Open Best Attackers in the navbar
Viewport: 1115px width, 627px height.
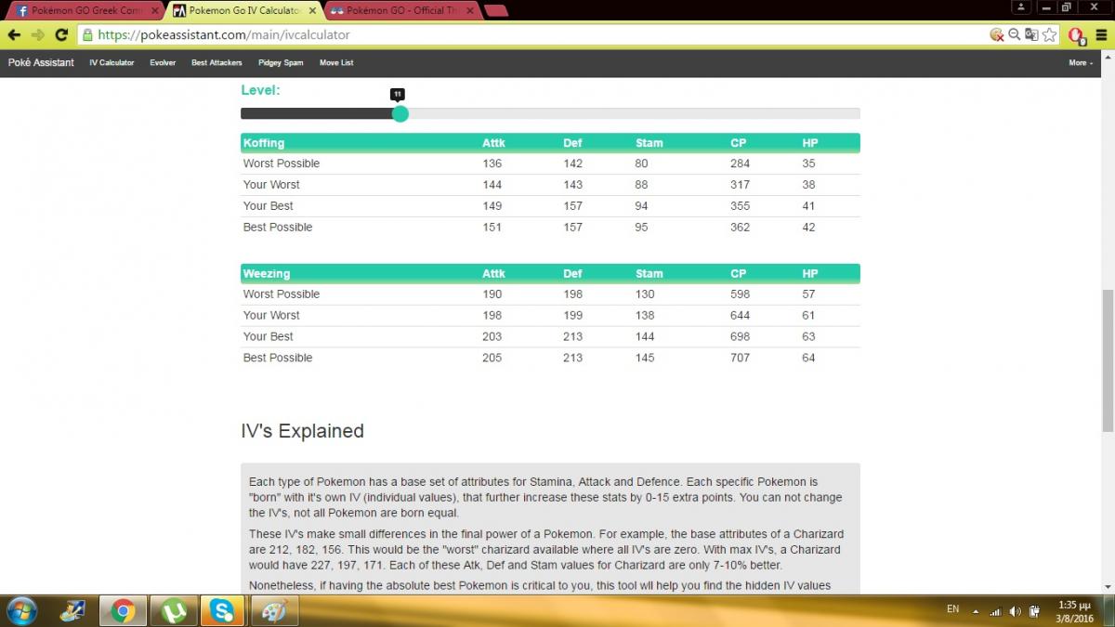click(216, 63)
